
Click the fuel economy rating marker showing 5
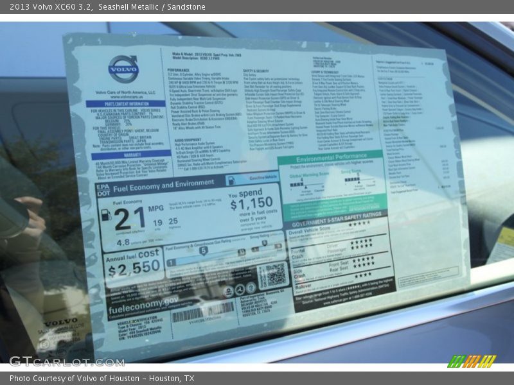coord(203,251)
